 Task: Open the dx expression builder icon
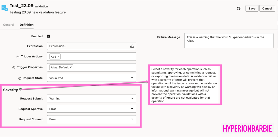tap(132, 46)
